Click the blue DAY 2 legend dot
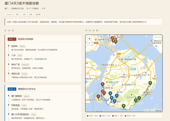The width and height of the screenshot is (170, 121). [x=100, y=116]
